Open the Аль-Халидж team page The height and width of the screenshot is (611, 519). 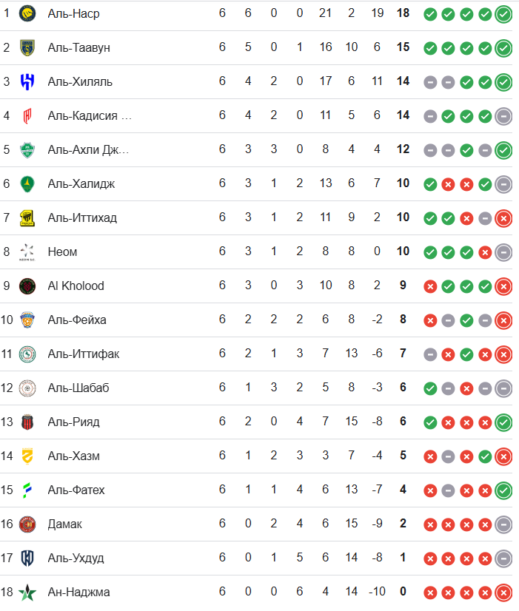click(x=81, y=183)
